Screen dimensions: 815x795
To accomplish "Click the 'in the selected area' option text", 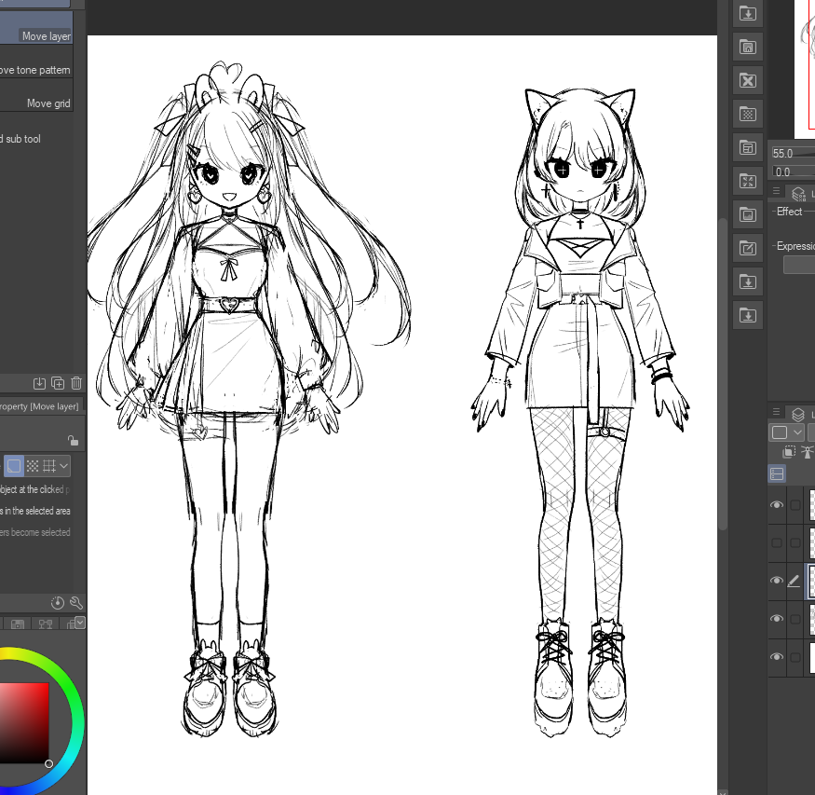I will (34, 511).
